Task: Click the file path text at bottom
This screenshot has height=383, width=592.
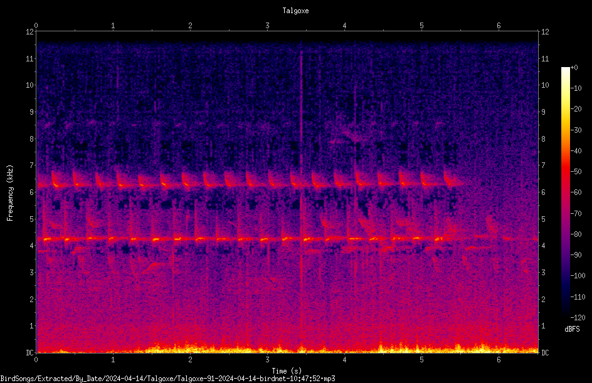Action: [x=167, y=379]
